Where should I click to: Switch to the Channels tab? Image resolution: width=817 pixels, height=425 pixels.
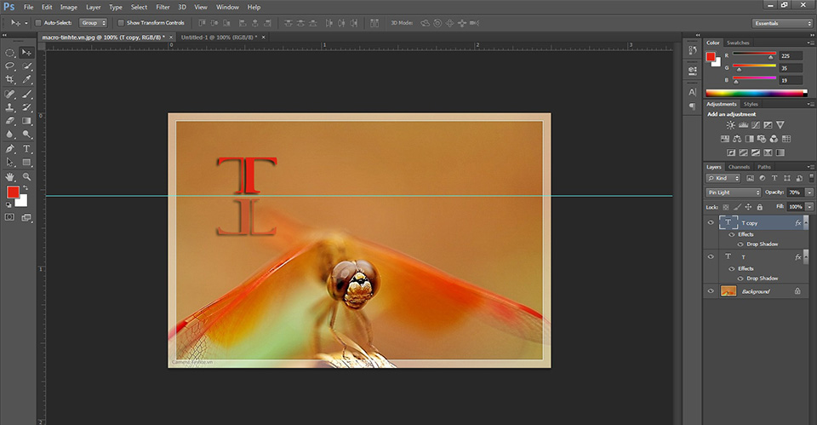(x=739, y=167)
